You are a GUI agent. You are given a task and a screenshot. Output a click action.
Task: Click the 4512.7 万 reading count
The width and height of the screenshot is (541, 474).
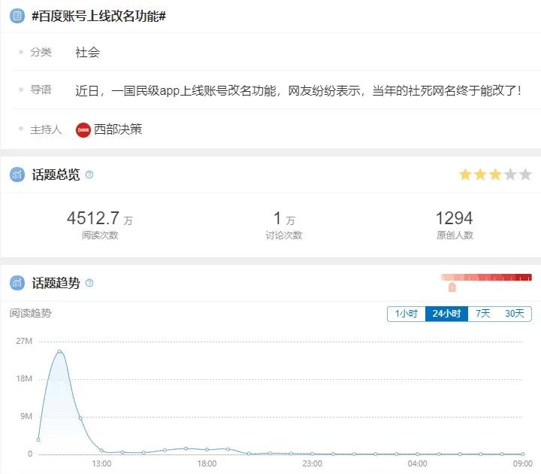coord(100,218)
